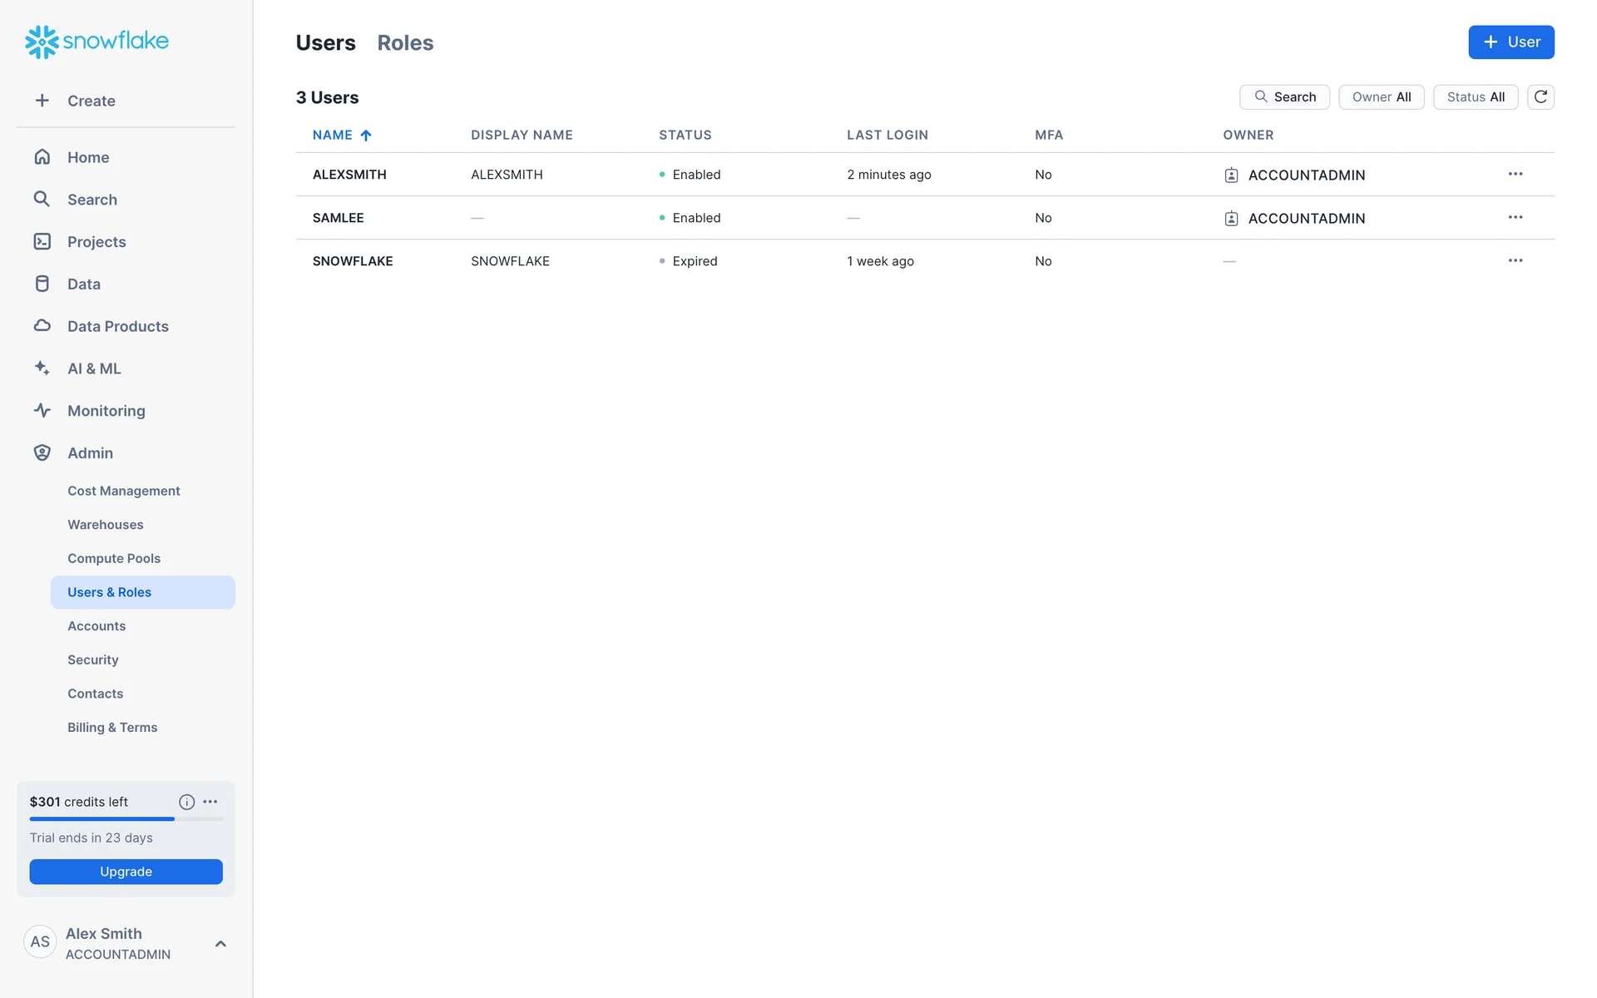Switch to the Roles tab
Viewport: 1597px width, 998px height.
pos(405,43)
